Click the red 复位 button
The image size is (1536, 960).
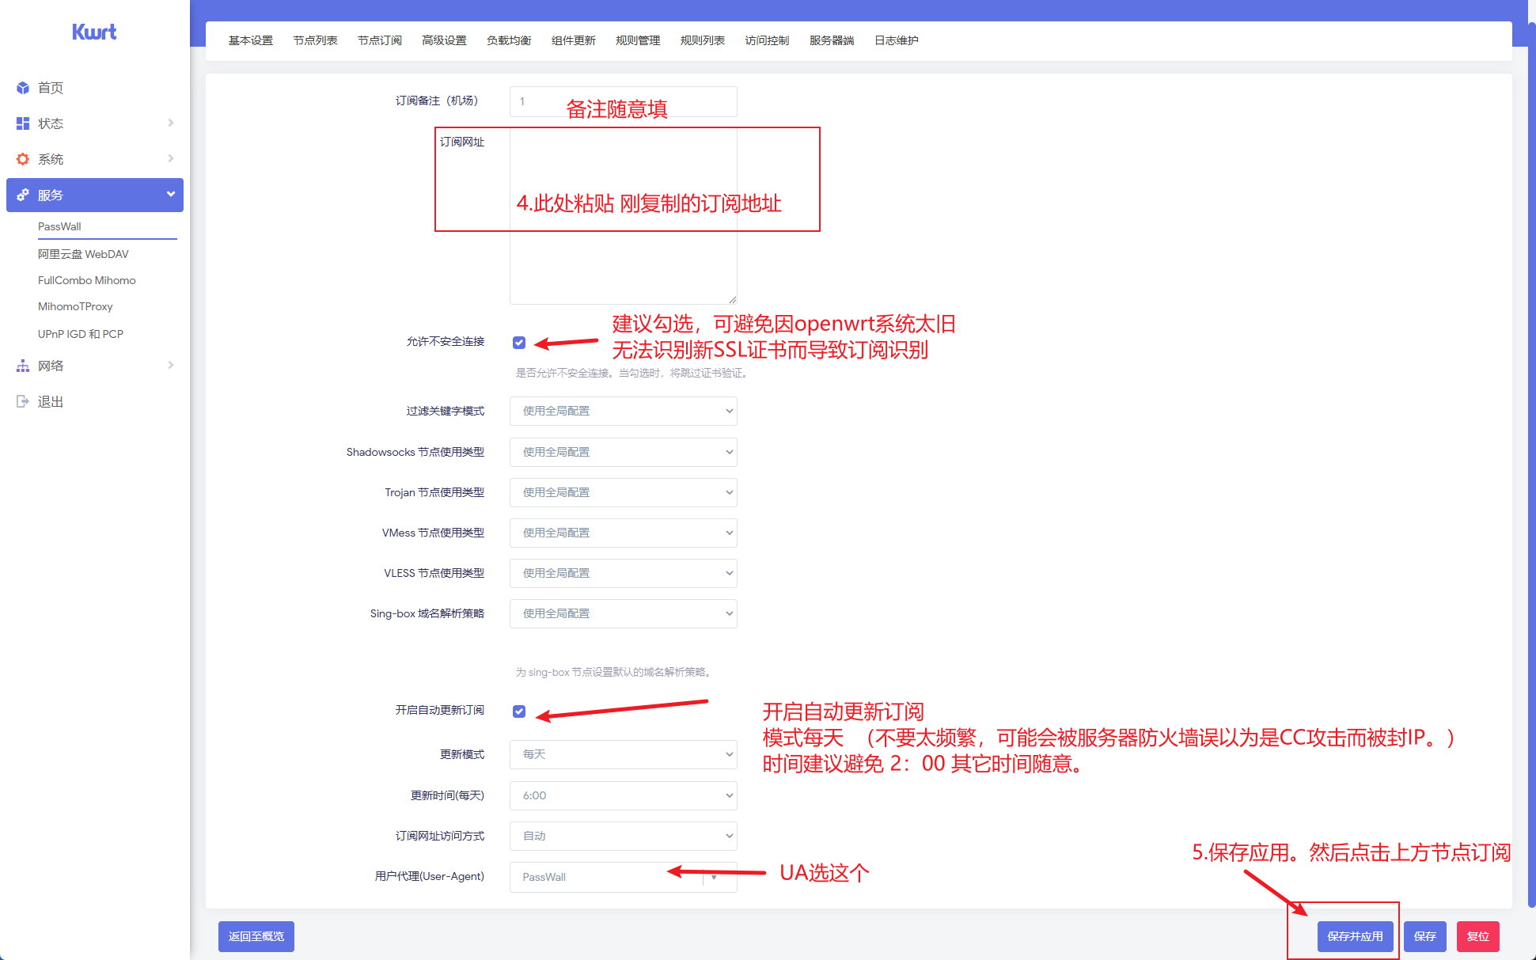tap(1477, 936)
